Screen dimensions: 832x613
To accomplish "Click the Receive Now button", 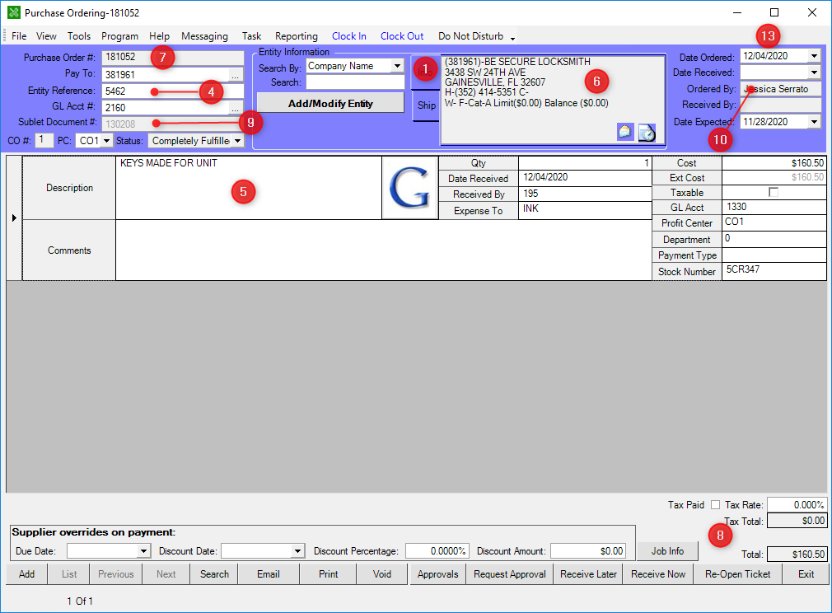I will (x=658, y=573).
